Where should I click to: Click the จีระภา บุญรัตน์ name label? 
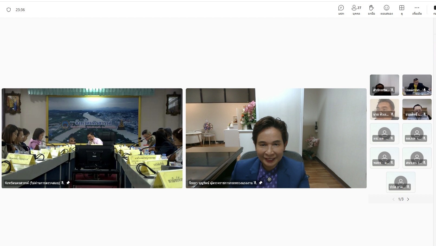(221, 183)
